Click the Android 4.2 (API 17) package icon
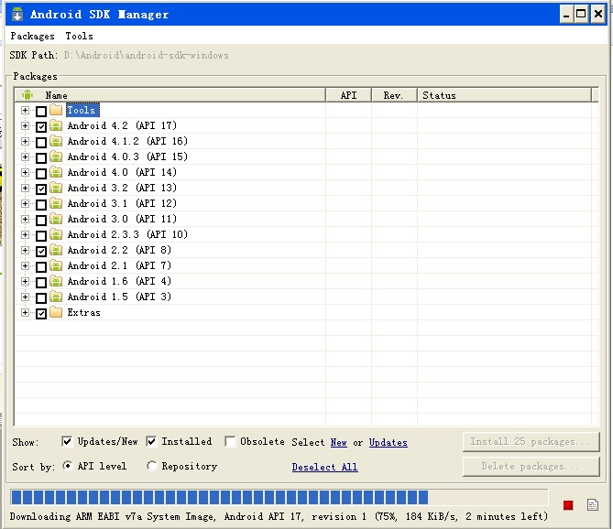This screenshot has height=529, width=613. click(x=56, y=125)
